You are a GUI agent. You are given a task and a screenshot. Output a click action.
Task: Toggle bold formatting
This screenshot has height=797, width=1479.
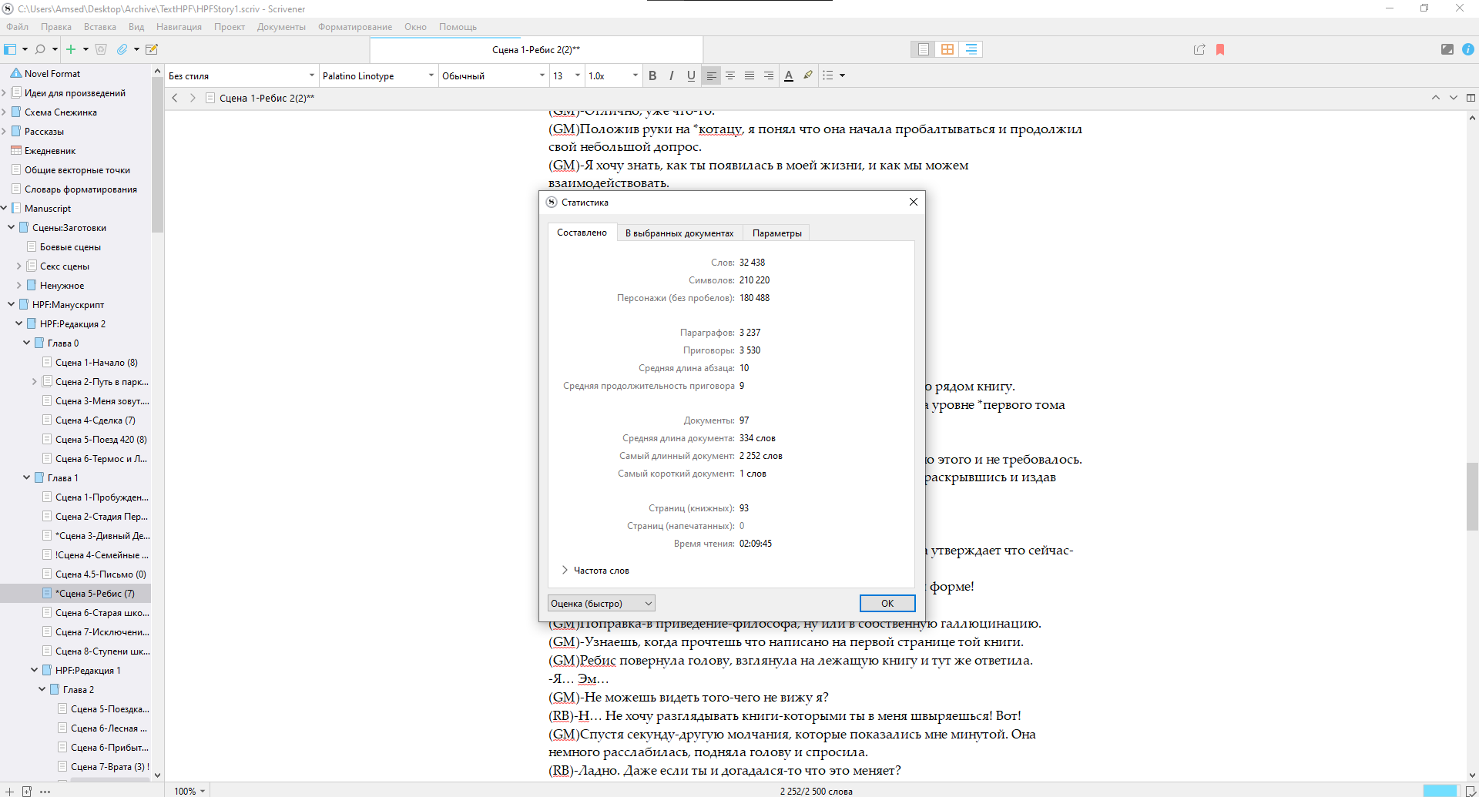click(652, 75)
